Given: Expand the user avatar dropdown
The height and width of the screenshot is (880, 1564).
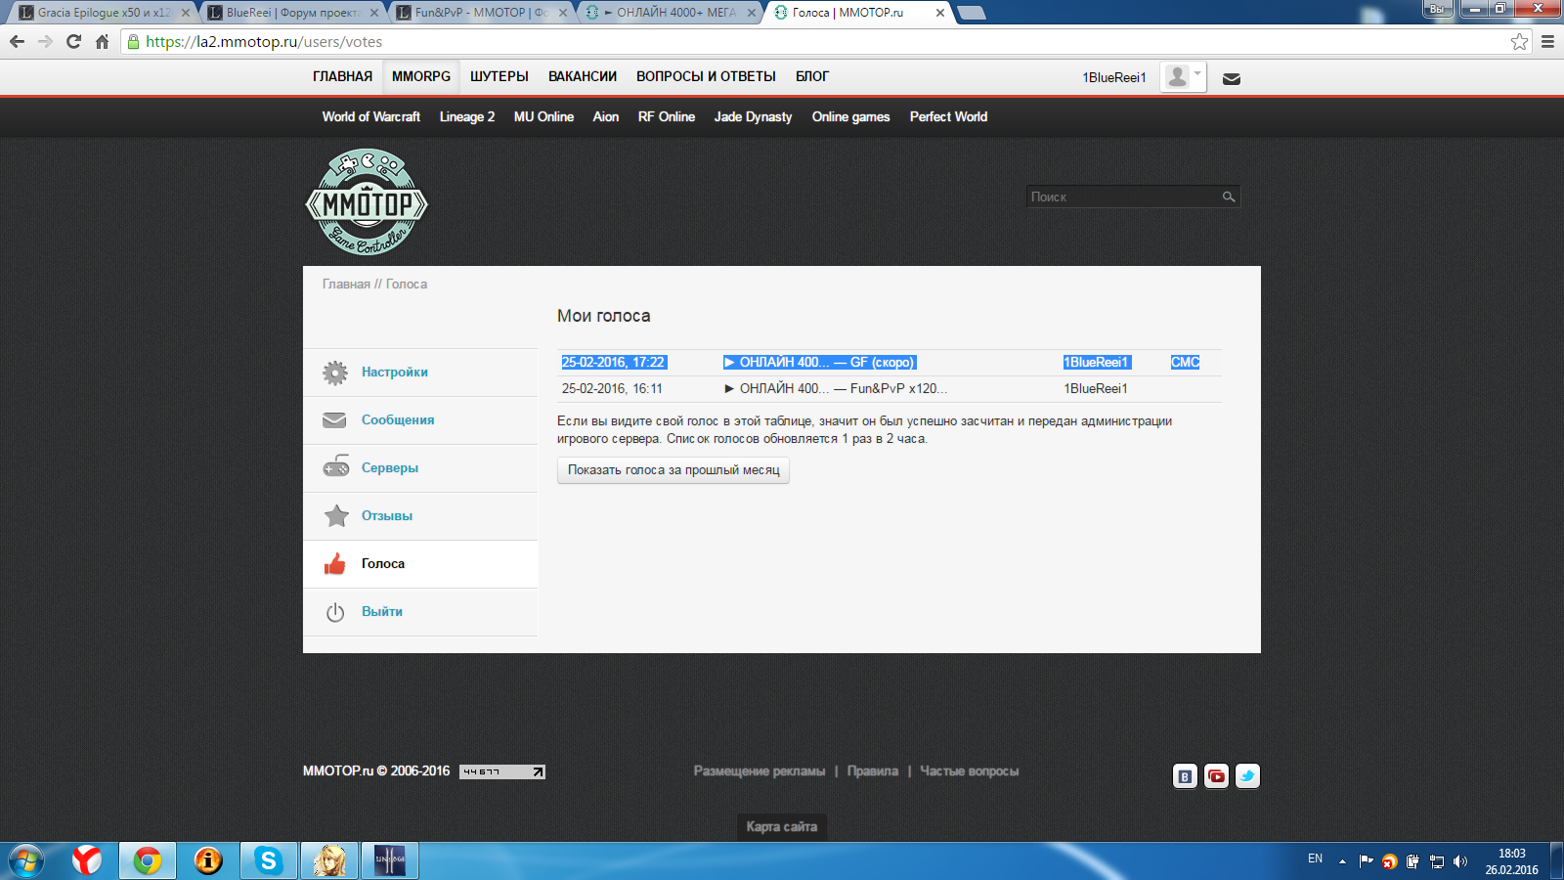Looking at the screenshot, I should [1183, 77].
